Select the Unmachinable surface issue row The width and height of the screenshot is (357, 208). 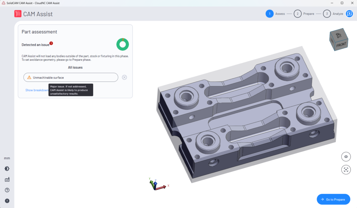pos(70,77)
